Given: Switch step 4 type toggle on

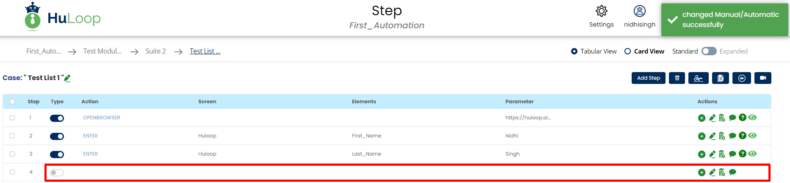Looking at the screenshot, I should pyautogui.click(x=57, y=172).
